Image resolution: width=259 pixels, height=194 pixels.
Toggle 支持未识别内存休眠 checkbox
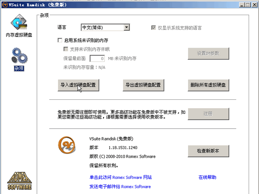tap(66, 49)
